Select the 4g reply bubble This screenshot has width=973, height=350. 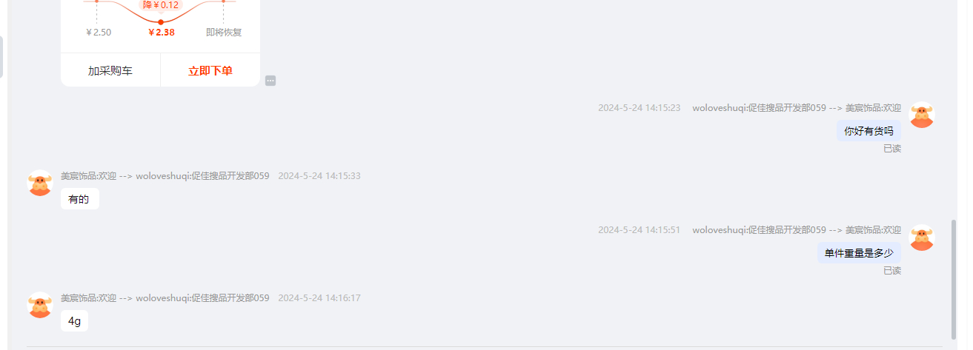[74, 321]
